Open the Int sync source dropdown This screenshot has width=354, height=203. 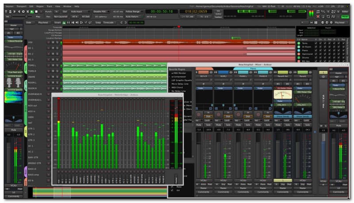[x=8, y=16]
